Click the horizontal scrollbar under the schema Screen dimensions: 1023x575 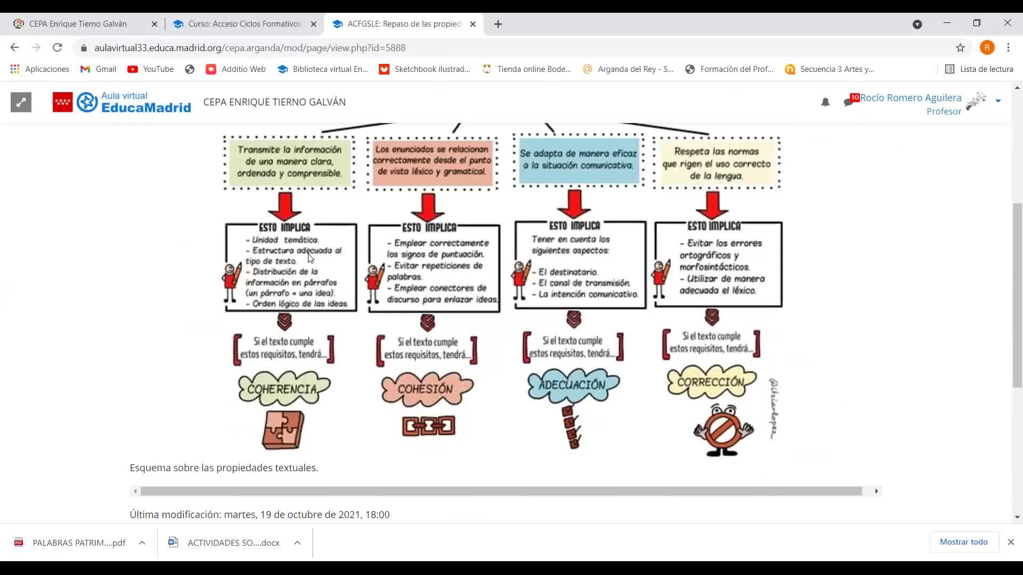(501, 491)
